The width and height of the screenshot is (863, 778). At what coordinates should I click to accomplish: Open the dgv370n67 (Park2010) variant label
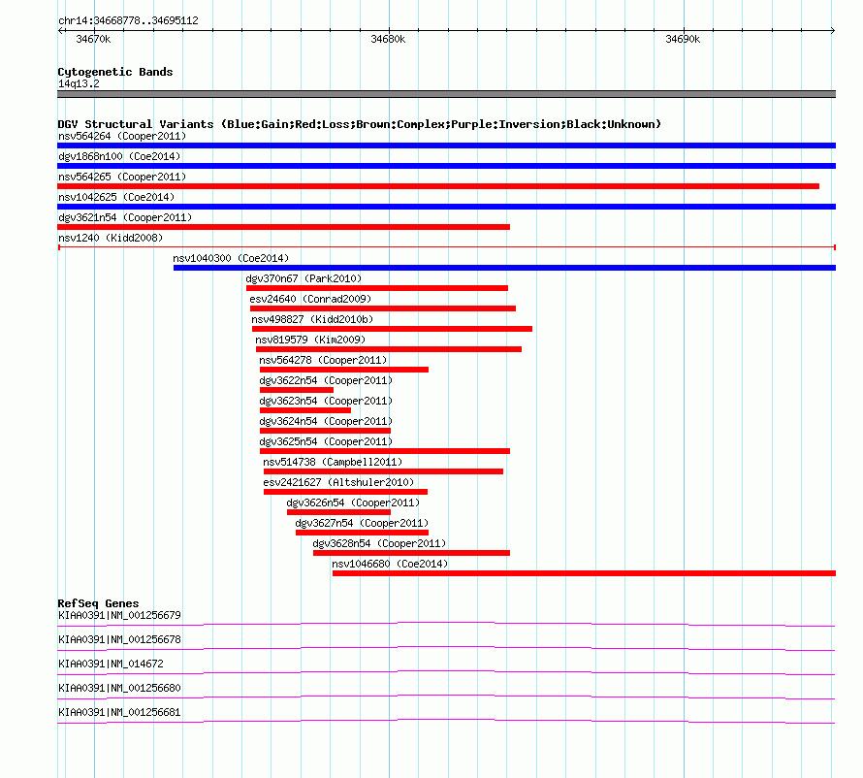[304, 278]
